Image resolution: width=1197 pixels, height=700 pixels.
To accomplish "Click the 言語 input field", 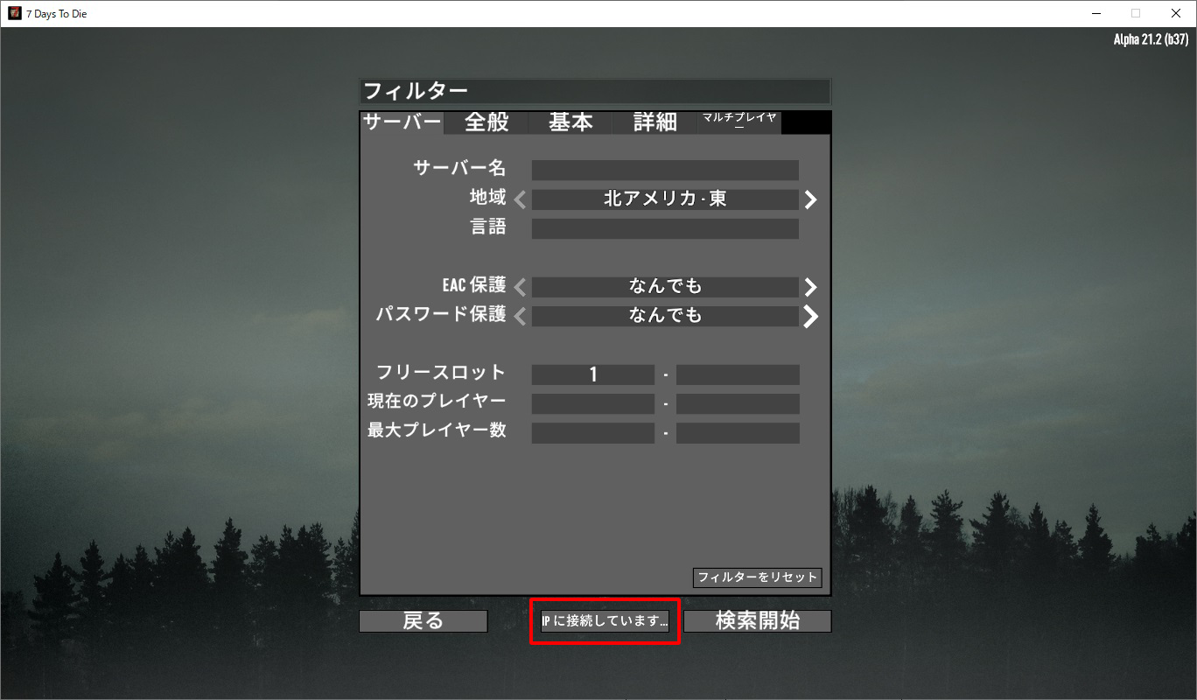I will click(x=665, y=229).
